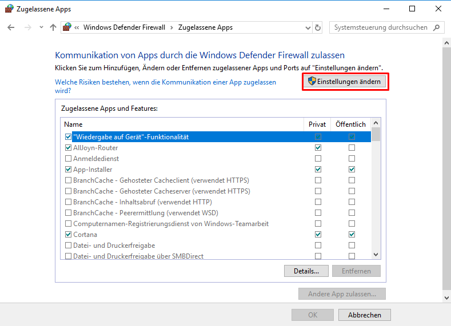Click the firewall icon in the address bar
This screenshot has height=326, width=451.
pyautogui.click(x=67, y=27)
